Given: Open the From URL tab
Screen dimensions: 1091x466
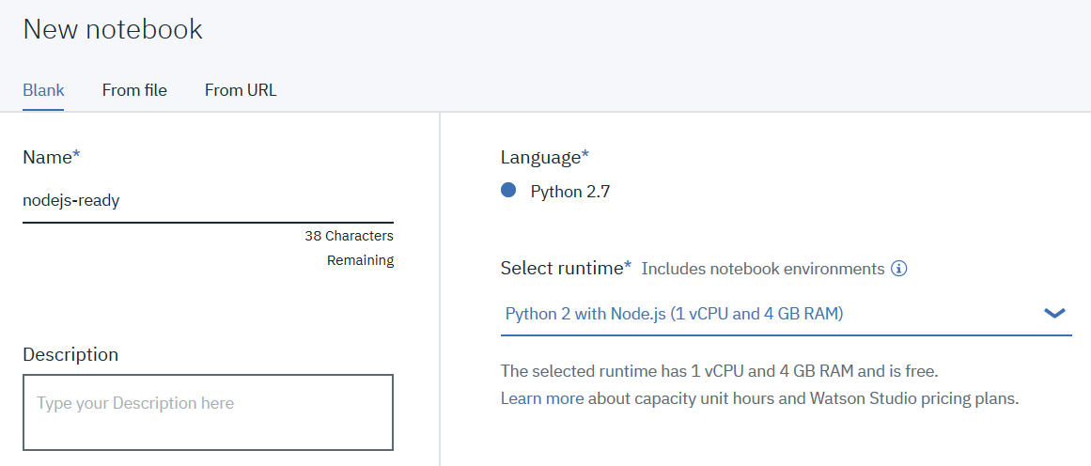Looking at the screenshot, I should click(241, 90).
